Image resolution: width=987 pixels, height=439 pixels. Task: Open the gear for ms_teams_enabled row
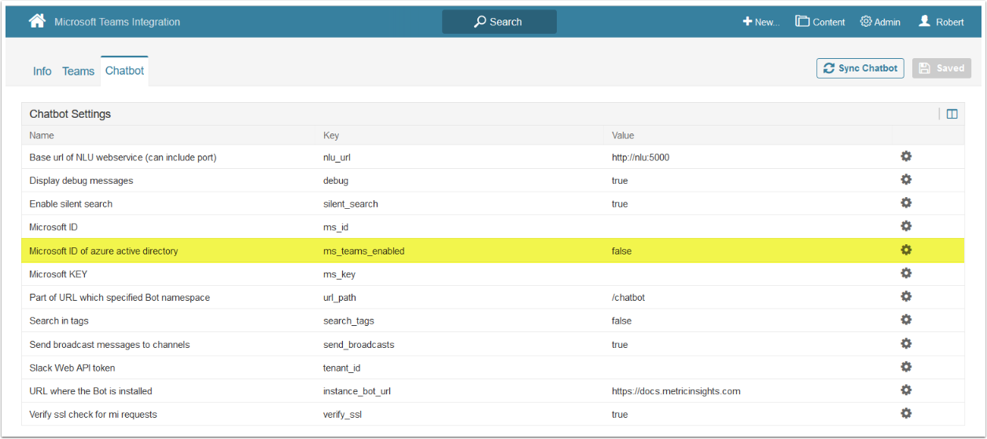click(906, 250)
